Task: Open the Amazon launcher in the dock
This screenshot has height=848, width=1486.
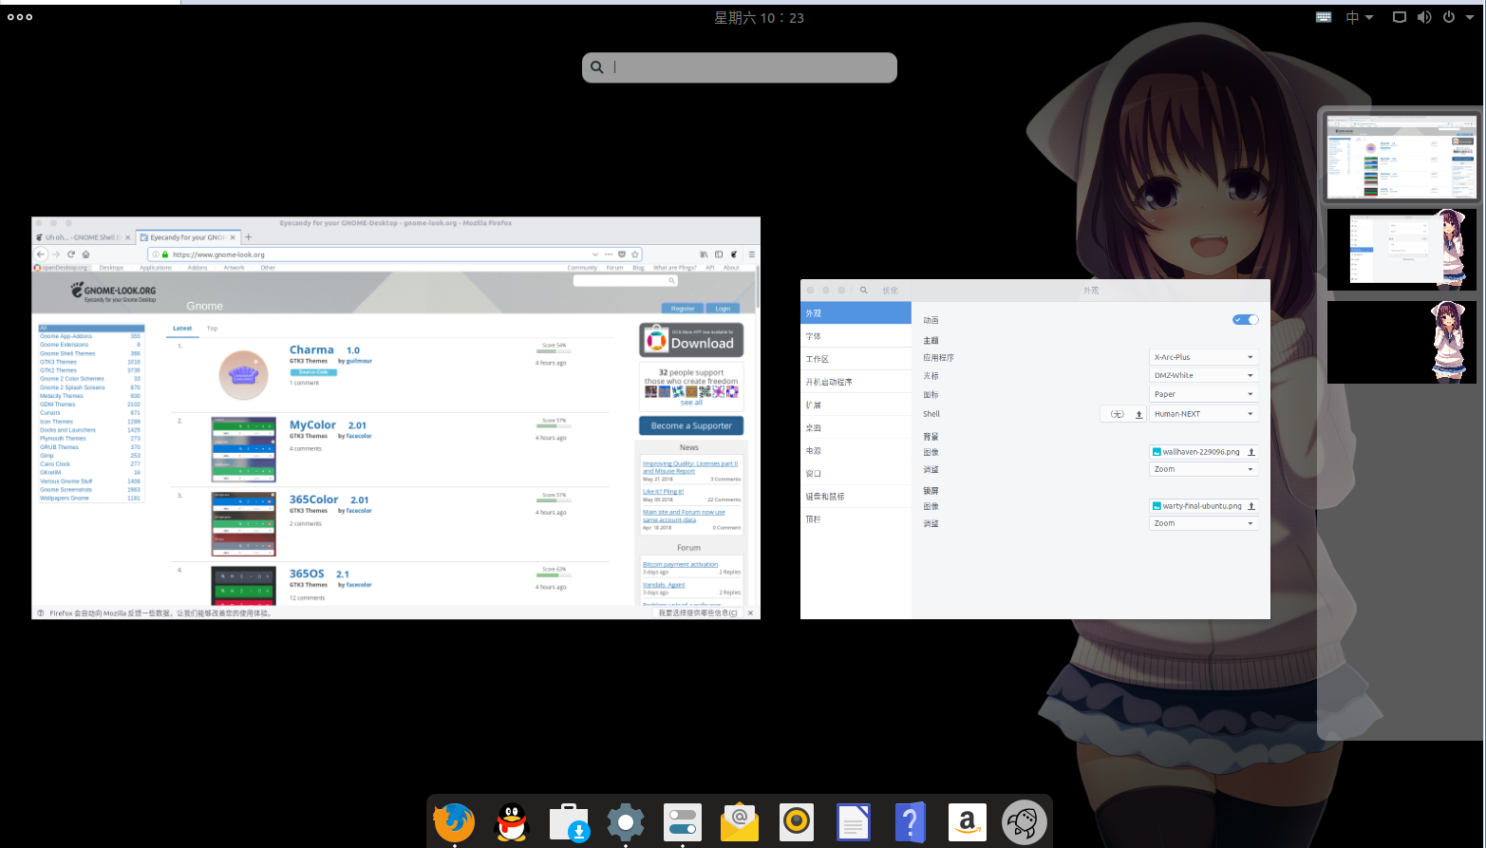Action: pyautogui.click(x=968, y=822)
